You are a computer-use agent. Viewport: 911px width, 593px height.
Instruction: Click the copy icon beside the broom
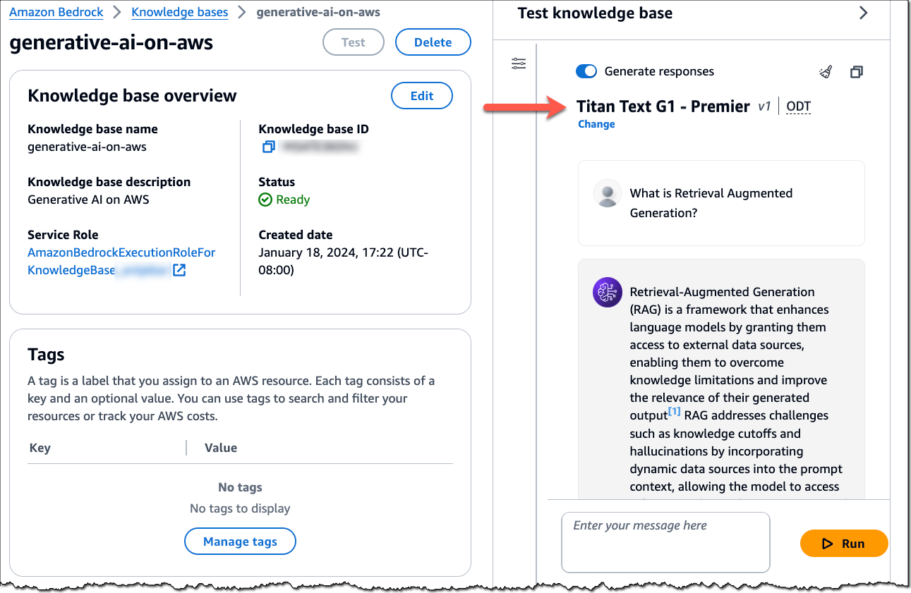point(856,71)
